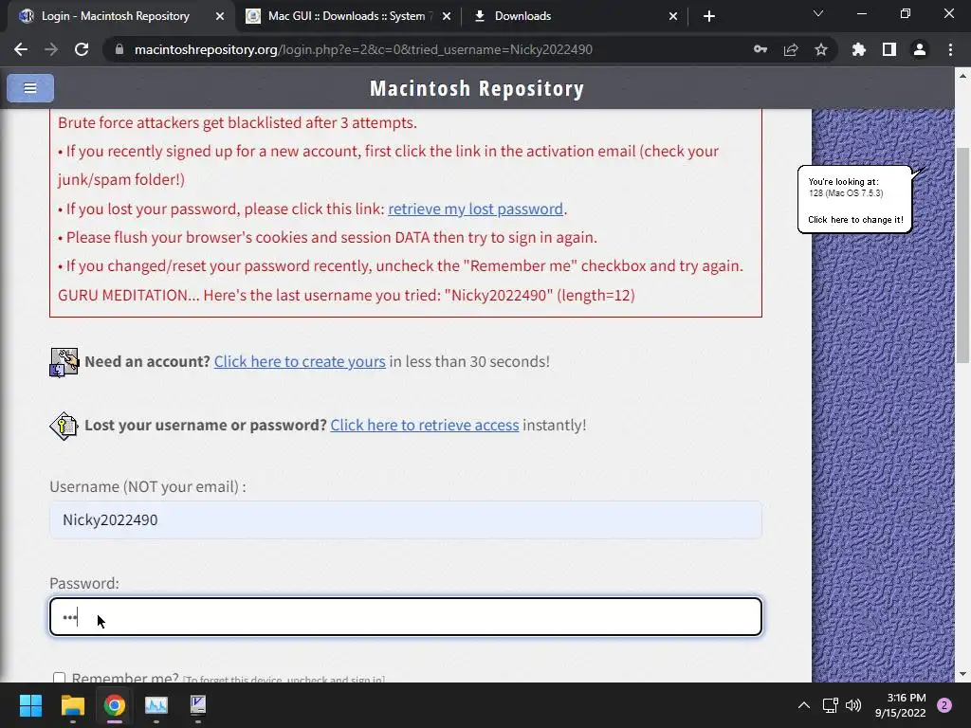Switch to the Downloads tab
971x728 pixels.
click(x=522, y=16)
